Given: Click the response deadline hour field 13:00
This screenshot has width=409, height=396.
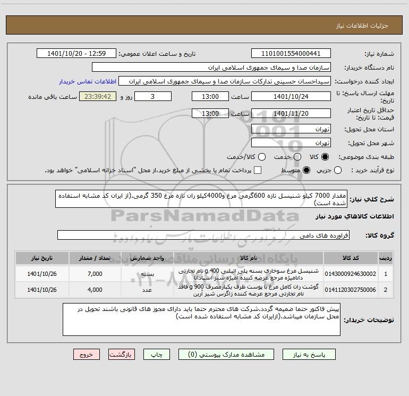Looking at the screenshot, I should pyautogui.click(x=210, y=96).
